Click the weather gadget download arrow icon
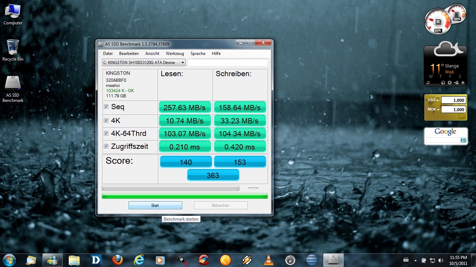Viewport: 476px width, 267px height. (450, 83)
